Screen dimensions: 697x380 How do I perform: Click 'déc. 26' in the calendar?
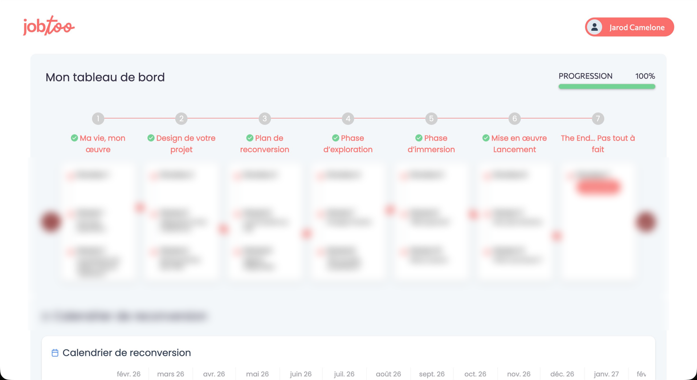coord(562,374)
